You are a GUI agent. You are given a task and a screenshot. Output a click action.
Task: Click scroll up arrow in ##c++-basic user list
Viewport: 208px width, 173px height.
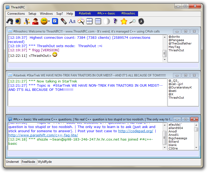click(196, 125)
